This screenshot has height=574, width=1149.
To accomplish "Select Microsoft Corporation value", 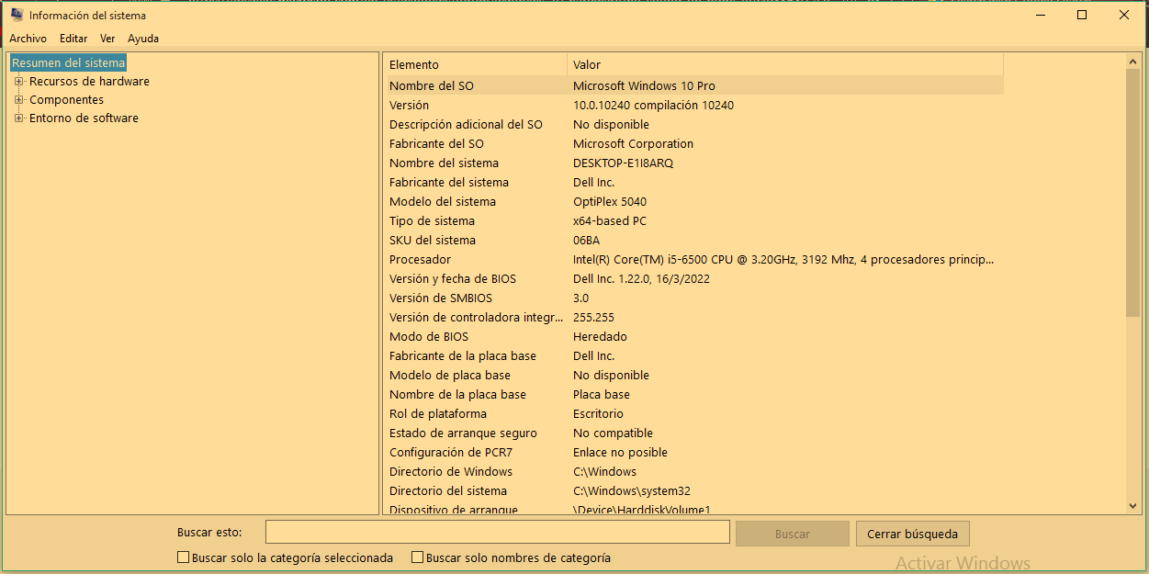I will pyautogui.click(x=633, y=143).
